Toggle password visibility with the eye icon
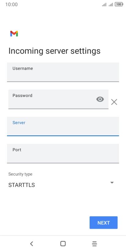 [100, 99]
